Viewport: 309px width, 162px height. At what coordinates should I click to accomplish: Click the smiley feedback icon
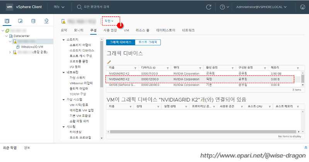coord(302,7)
